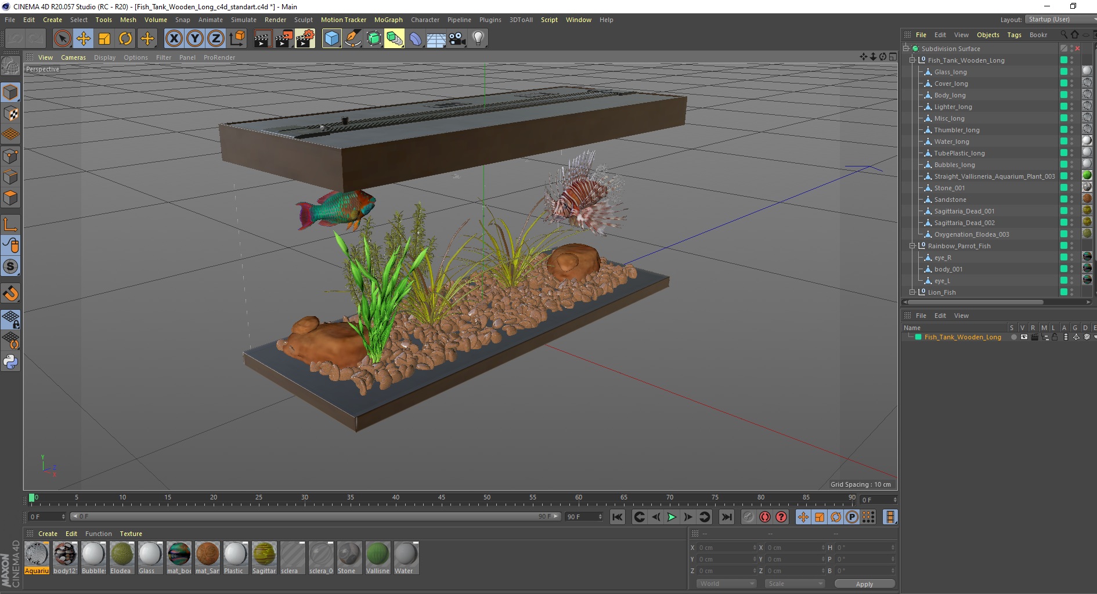Activate the Rotate tool
The width and height of the screenshot is (1097, 594).
click(x=125, y=39)
